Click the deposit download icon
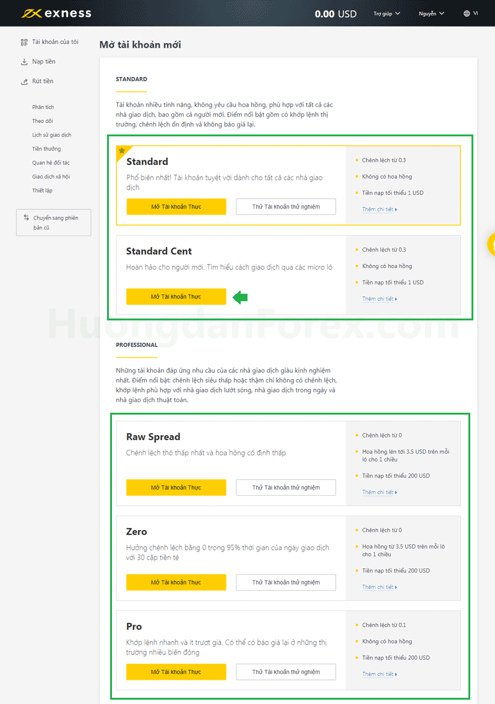The height and width of the screenshot is (704, 495). (x=24, y=62)
